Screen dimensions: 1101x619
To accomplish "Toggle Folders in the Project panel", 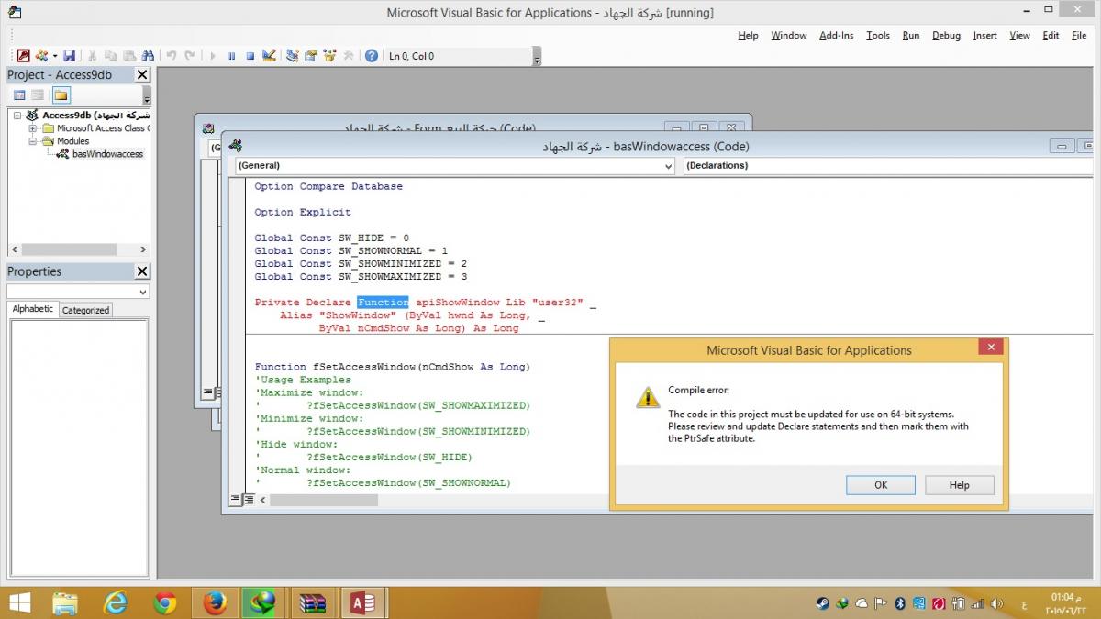I will click(x=61, y=94).
